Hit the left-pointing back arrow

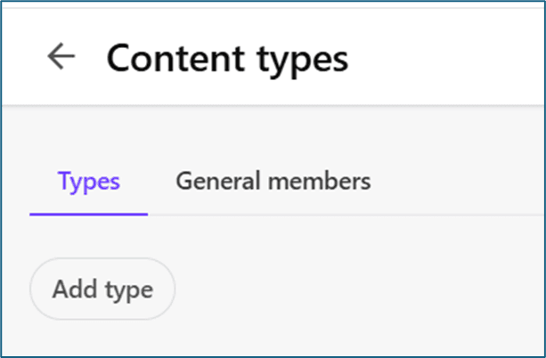coord(61,57)
